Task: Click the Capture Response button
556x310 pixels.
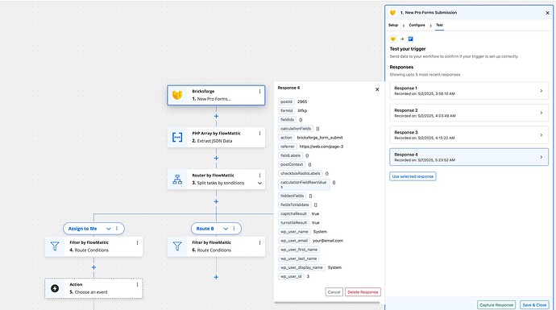Action: click(x=496, y=305)
